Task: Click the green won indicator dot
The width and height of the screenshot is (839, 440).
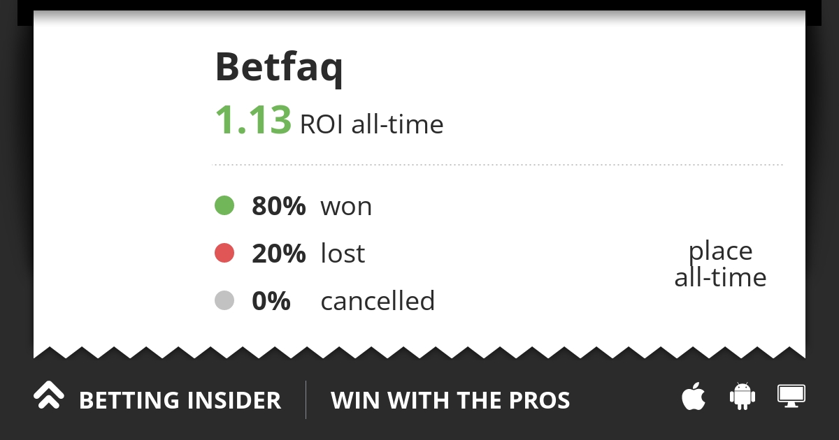Action: [x=224, y=205]
